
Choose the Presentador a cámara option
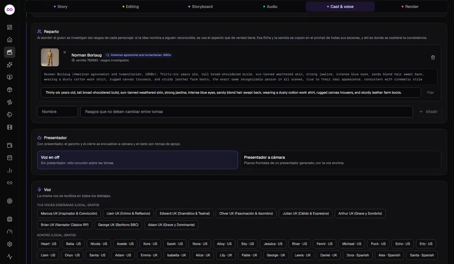[340, 160]
